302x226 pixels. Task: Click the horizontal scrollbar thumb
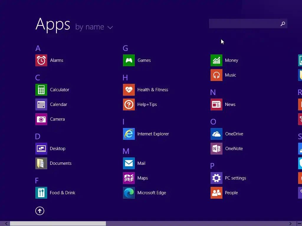(x=58, y=224)
